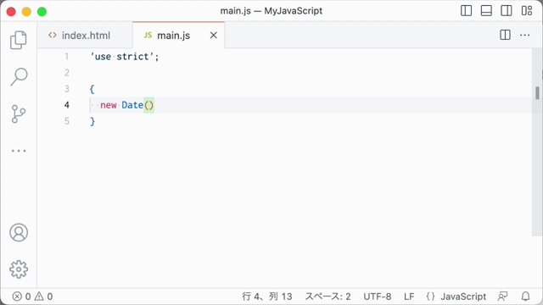543x305 pixels.
Task: Toggle the bottom panel visibility
Action: click(486, 11)
